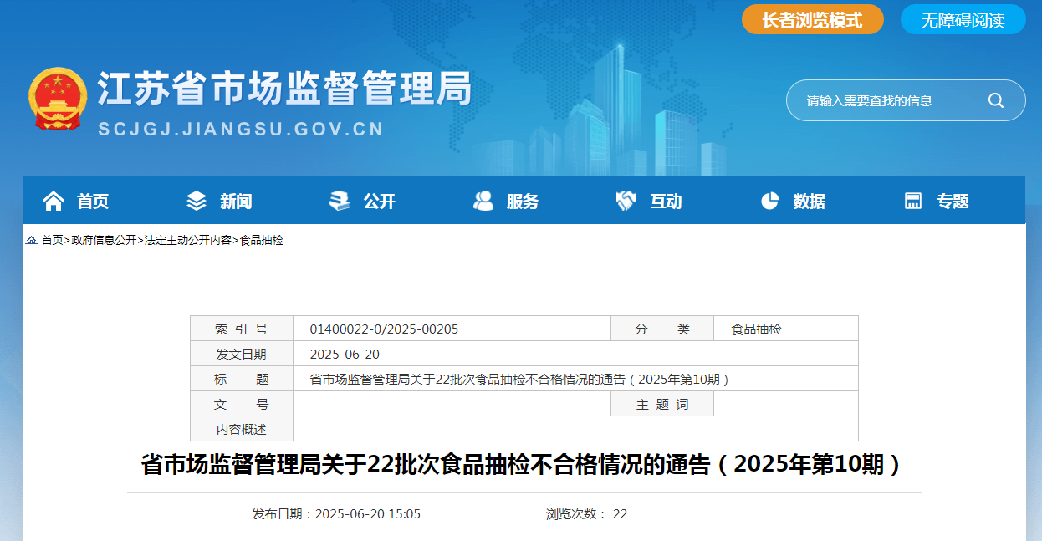Viewport: 1042px width, 541px height.
Task: Click the small breadcrumb home icon
Action: [31, 240]
